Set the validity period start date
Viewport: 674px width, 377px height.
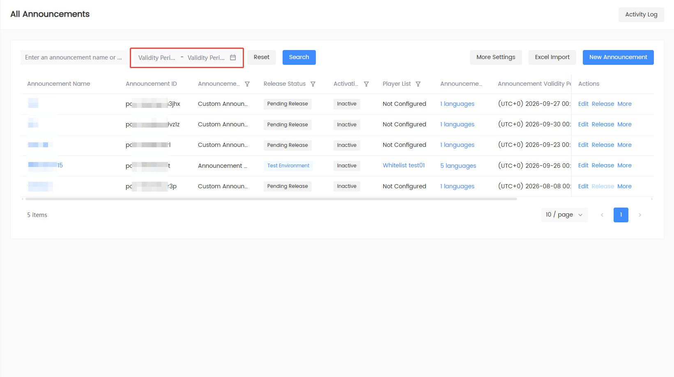(157, 58)
